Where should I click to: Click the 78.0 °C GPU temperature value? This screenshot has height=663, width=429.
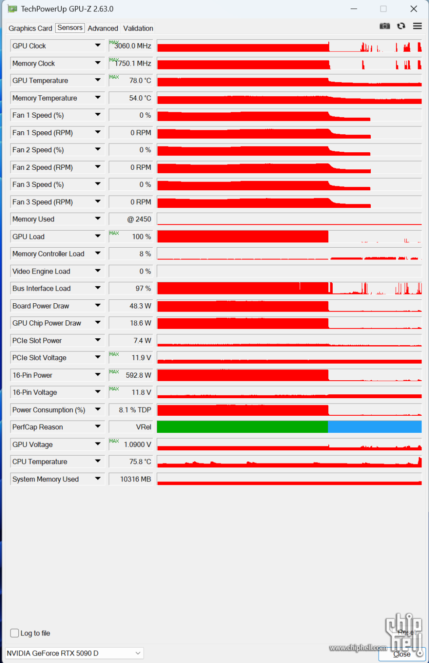pos(130,81)
